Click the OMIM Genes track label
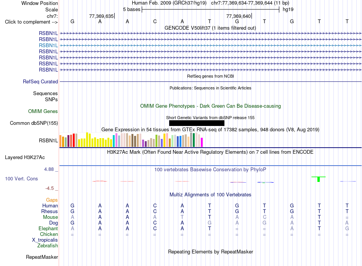 tap(43, 111)
